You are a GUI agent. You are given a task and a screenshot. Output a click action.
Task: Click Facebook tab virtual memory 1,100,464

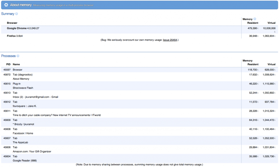pos(268,129)
